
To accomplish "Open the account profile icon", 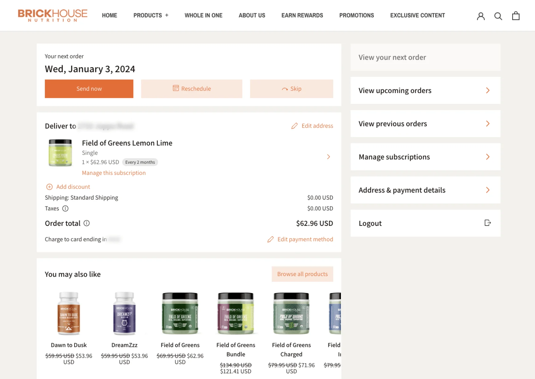I will 481,16.
